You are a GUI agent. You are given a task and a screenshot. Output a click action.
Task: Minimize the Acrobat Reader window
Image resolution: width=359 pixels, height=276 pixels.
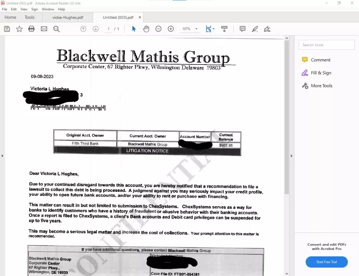326,3
